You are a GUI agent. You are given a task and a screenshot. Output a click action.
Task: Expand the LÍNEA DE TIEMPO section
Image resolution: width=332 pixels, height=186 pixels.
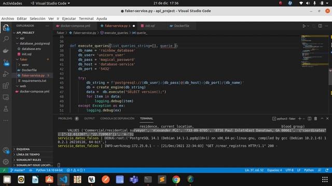click(28, 154)
